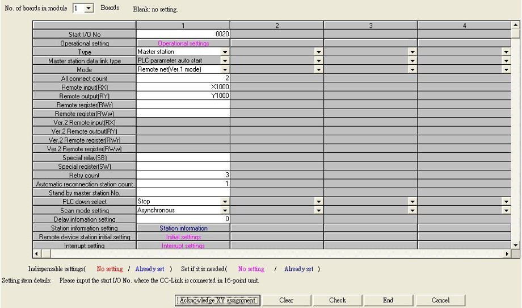Viewport: 522px width, 308px height.
Task: Click the vertical scrollbar up arrow
Action: coord(515,25)
